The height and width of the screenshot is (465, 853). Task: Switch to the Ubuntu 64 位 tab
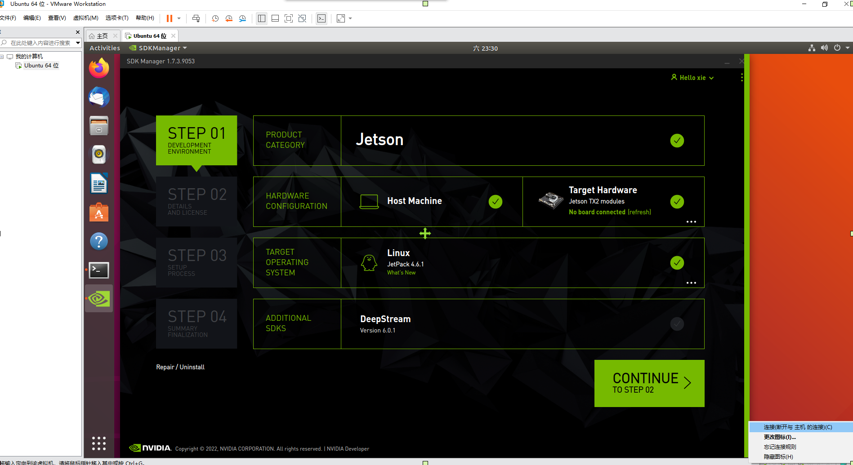(148, 35)
